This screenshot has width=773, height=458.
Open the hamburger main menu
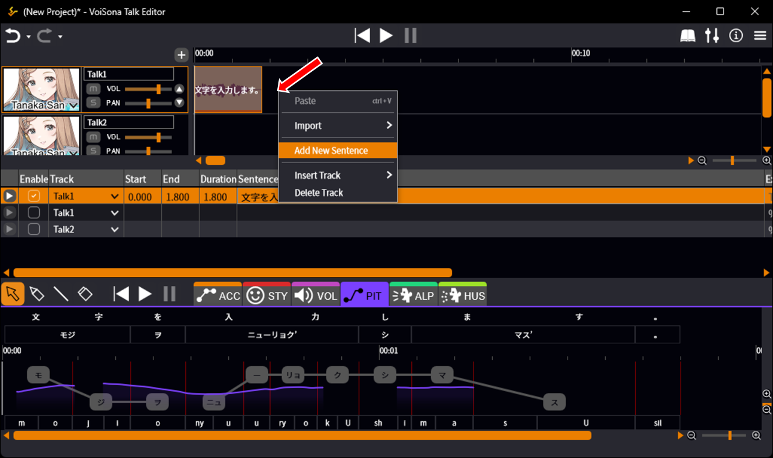pos(760,36)
